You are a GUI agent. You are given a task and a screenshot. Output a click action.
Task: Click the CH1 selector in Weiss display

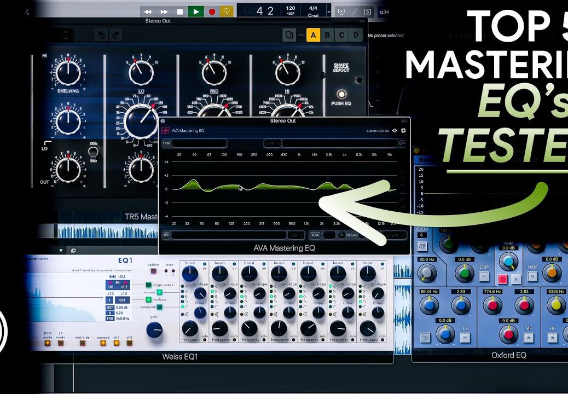[x=122, y=300]
